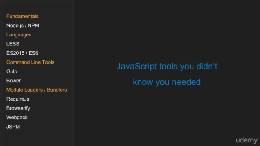Choose the JSPM entry

(x=13, y=127)
